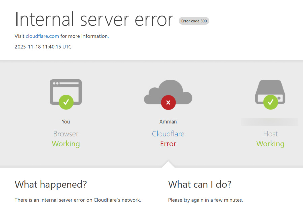Click the green checkmark on the browser icon
Image resolution: width=303 pixels, height=209 pixels.
[x=66, y=102]
